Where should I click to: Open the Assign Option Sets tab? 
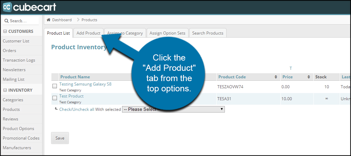point(167,33)
